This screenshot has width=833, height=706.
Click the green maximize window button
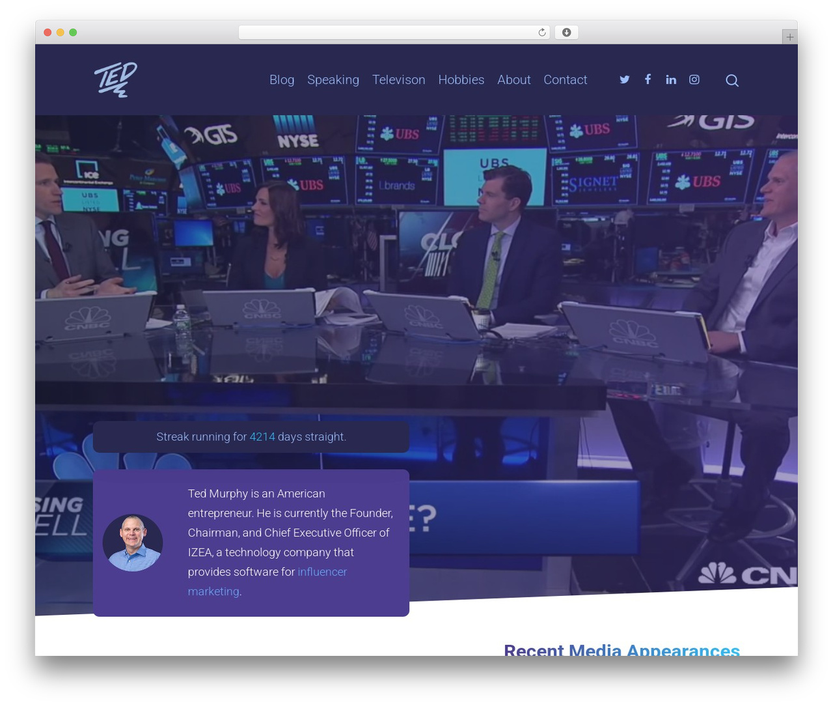click(x=73, y=33)
